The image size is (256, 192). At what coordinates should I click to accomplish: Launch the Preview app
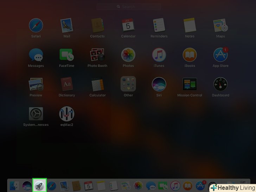pos(36,84)
